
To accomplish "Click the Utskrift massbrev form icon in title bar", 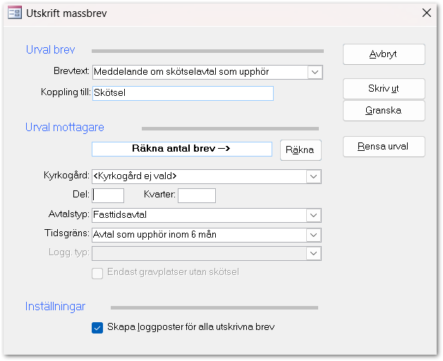I will click(13, 13).
